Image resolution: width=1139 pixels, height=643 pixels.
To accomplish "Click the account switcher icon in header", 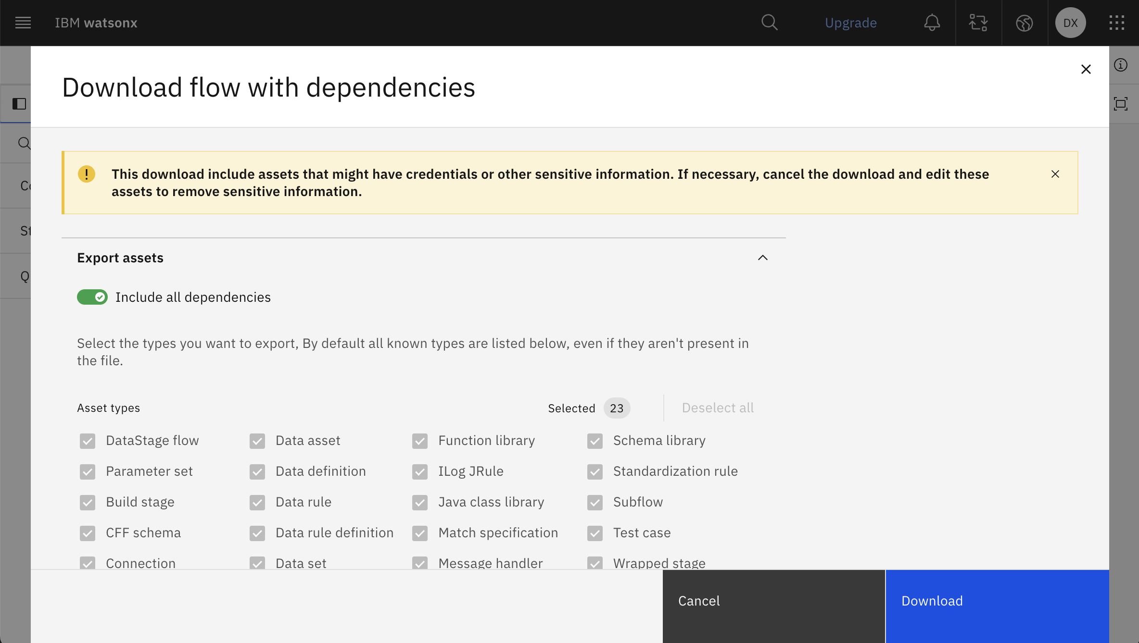I will pyautogui.click(x=978, y=23).
